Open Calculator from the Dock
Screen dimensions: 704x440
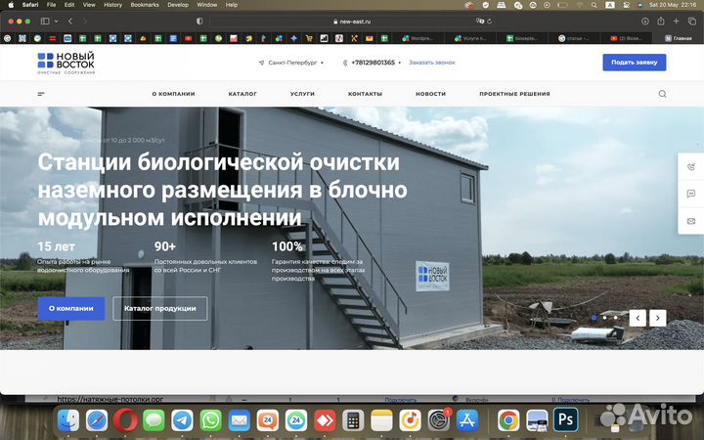click(353, 420)
